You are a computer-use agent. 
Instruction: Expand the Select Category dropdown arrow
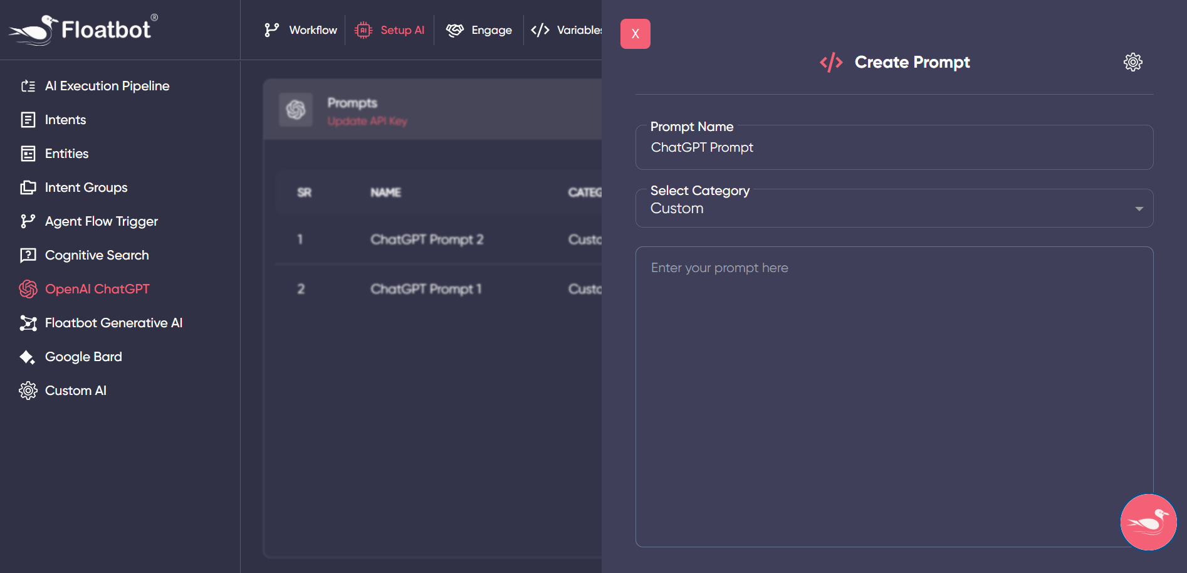tap(1139, 209)
